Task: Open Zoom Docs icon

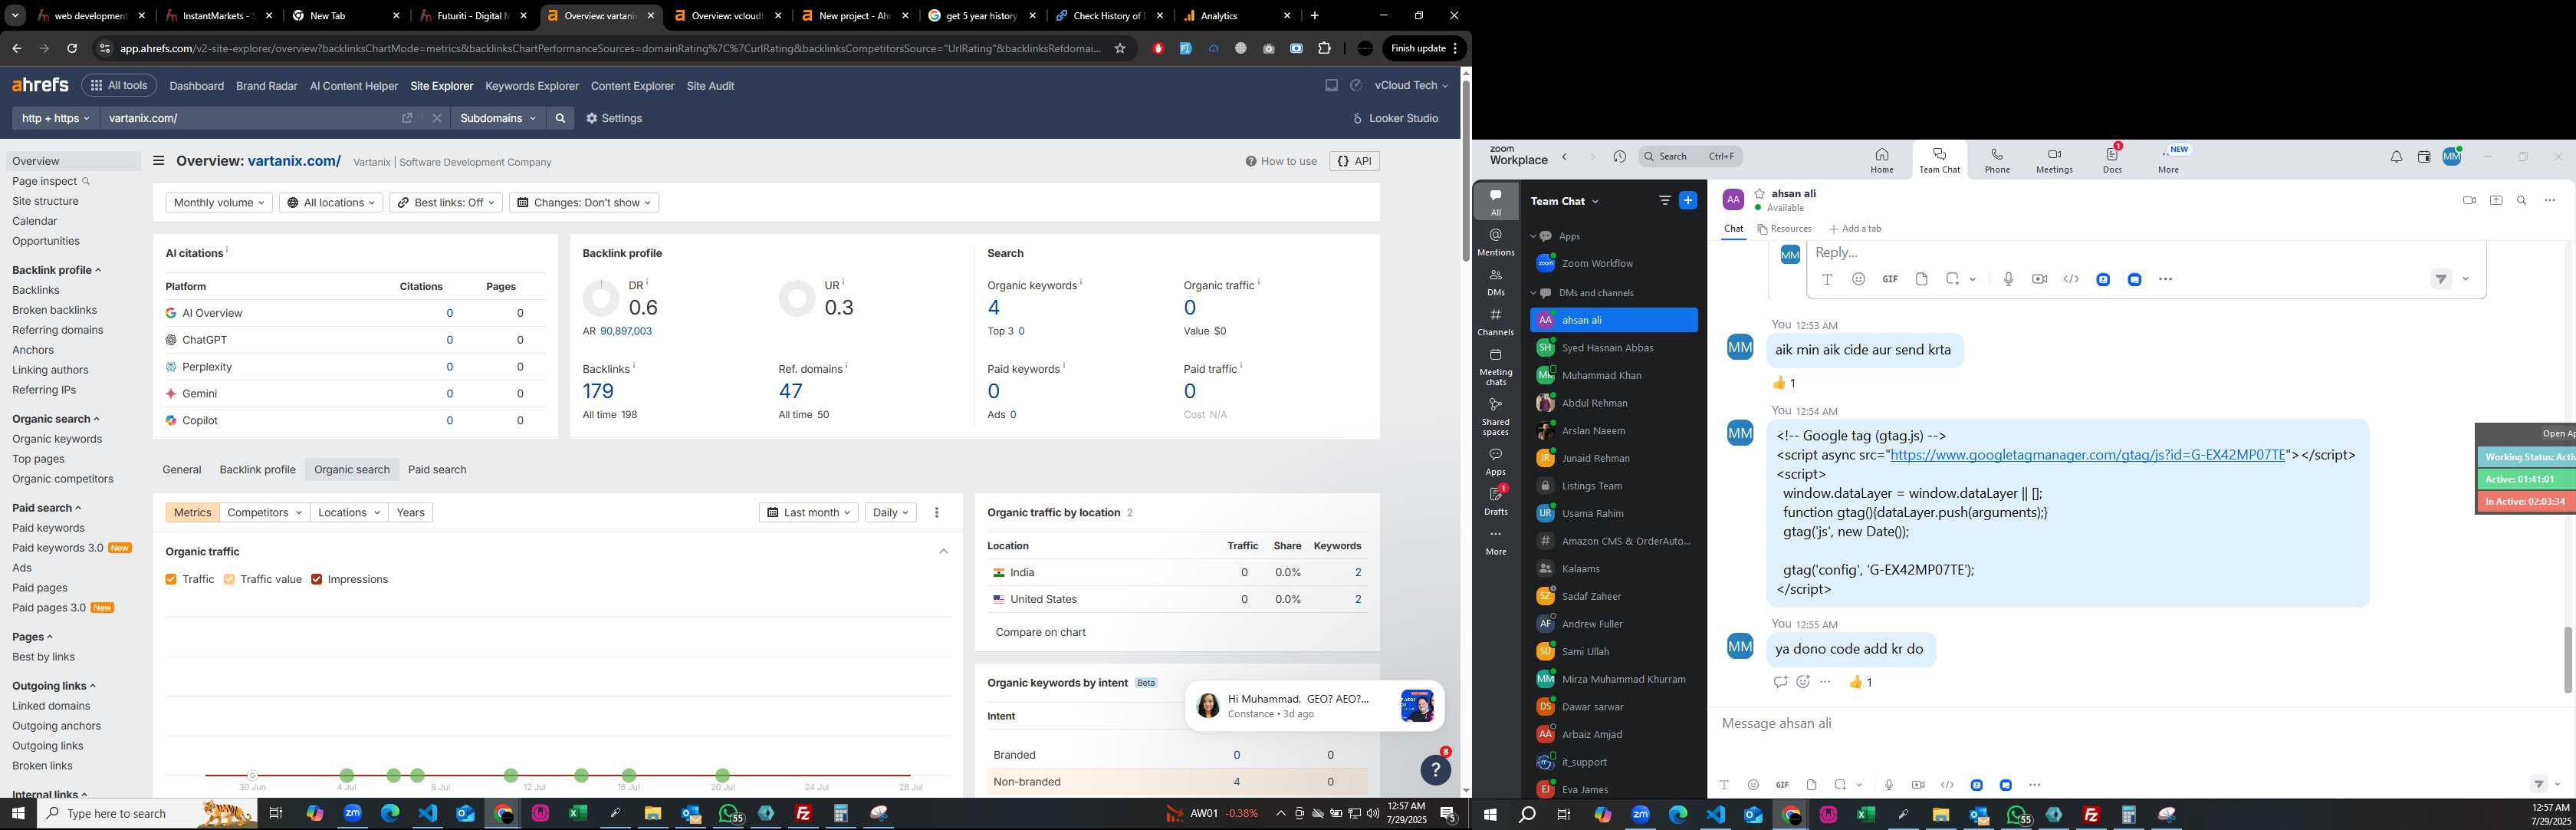Action: [x=2112, y=160]
